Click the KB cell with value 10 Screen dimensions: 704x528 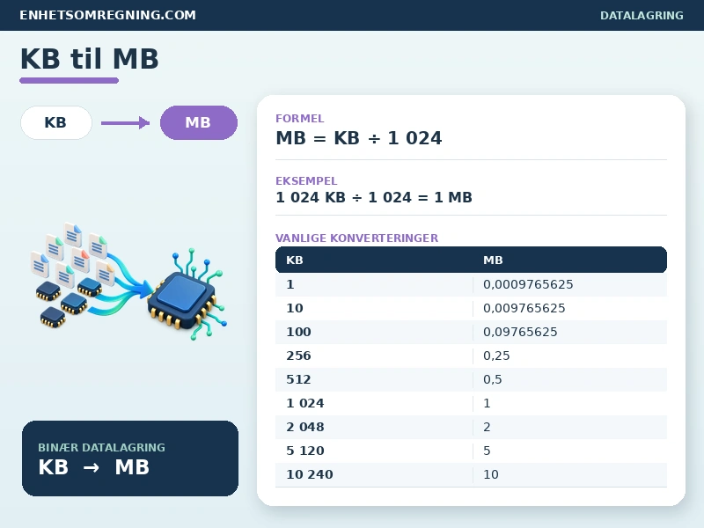(x=295, y=308)
